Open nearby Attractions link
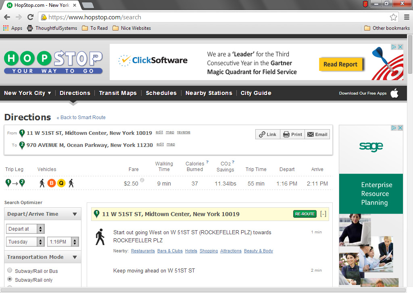This screenshot has height=293, width=413. point(231,251)
